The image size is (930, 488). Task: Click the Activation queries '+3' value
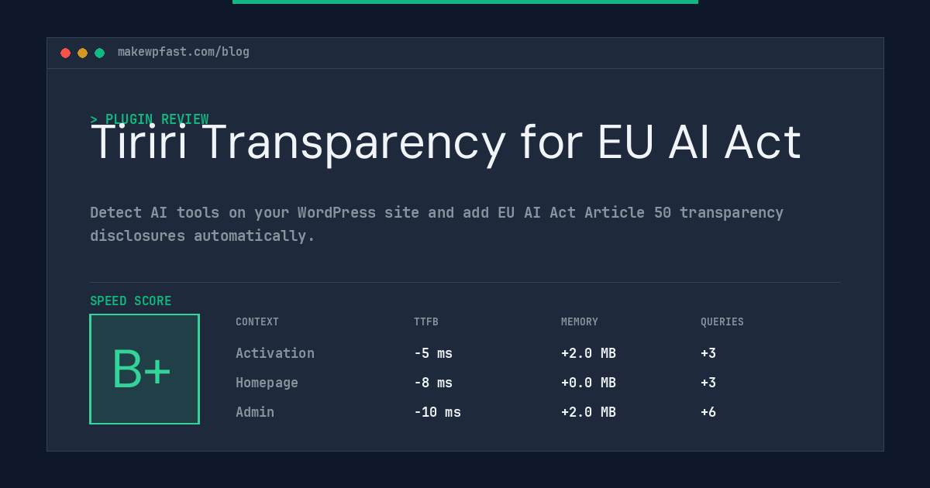(x=708, y=353)
